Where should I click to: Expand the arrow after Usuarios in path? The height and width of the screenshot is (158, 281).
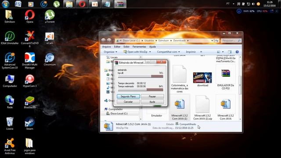(156, 41)
